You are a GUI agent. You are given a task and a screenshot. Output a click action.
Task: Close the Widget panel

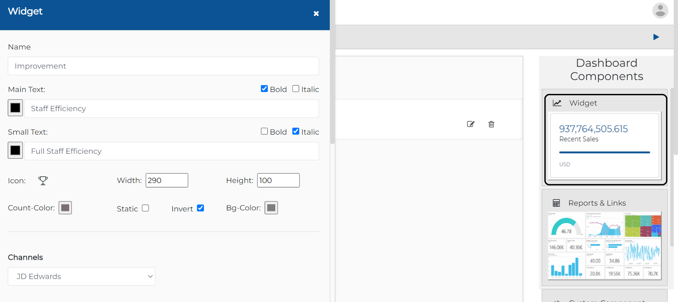pyautogui.click(x=316, y=14)
